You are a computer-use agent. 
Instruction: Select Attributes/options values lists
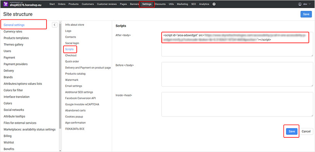pyautogui.click(x=23, y=84)
